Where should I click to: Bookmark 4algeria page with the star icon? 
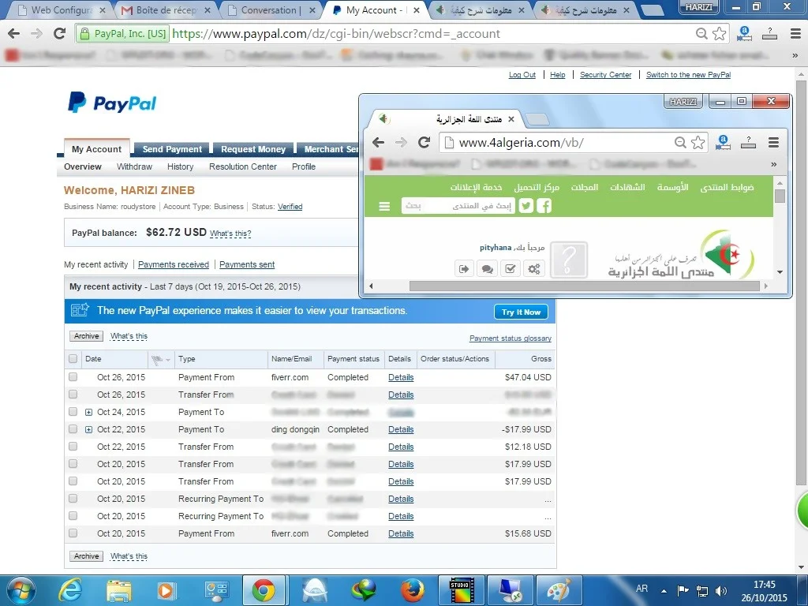coord(698,143)
